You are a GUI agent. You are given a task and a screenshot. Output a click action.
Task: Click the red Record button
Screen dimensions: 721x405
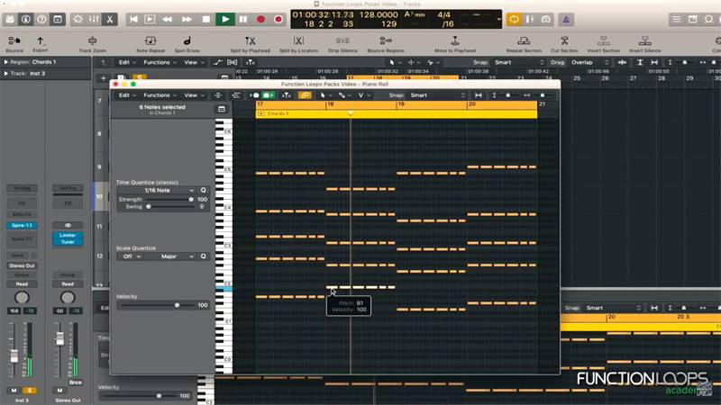[260, 19]
